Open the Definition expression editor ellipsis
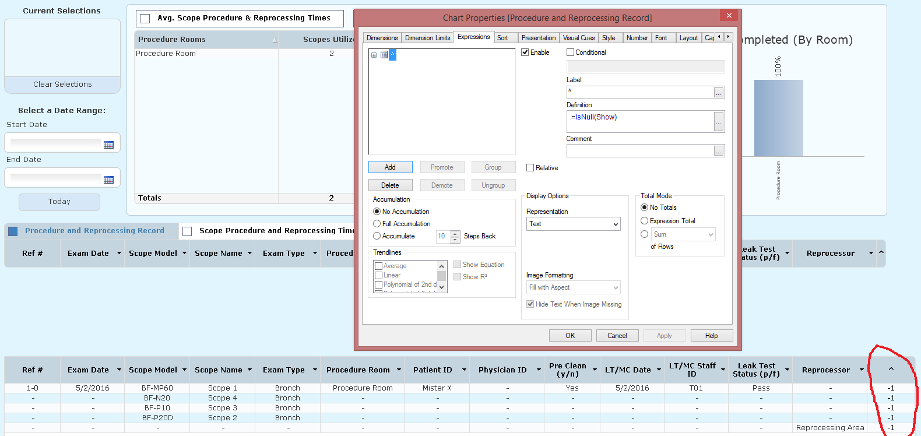 coord(719,122)
